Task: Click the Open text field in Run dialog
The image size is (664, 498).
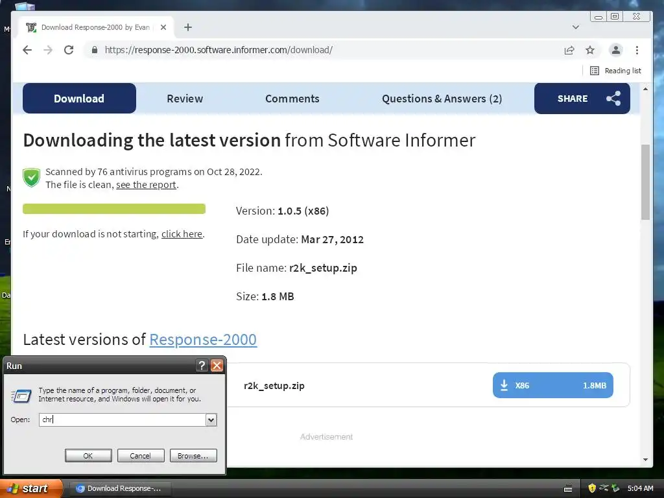Action: click(123, 420)
